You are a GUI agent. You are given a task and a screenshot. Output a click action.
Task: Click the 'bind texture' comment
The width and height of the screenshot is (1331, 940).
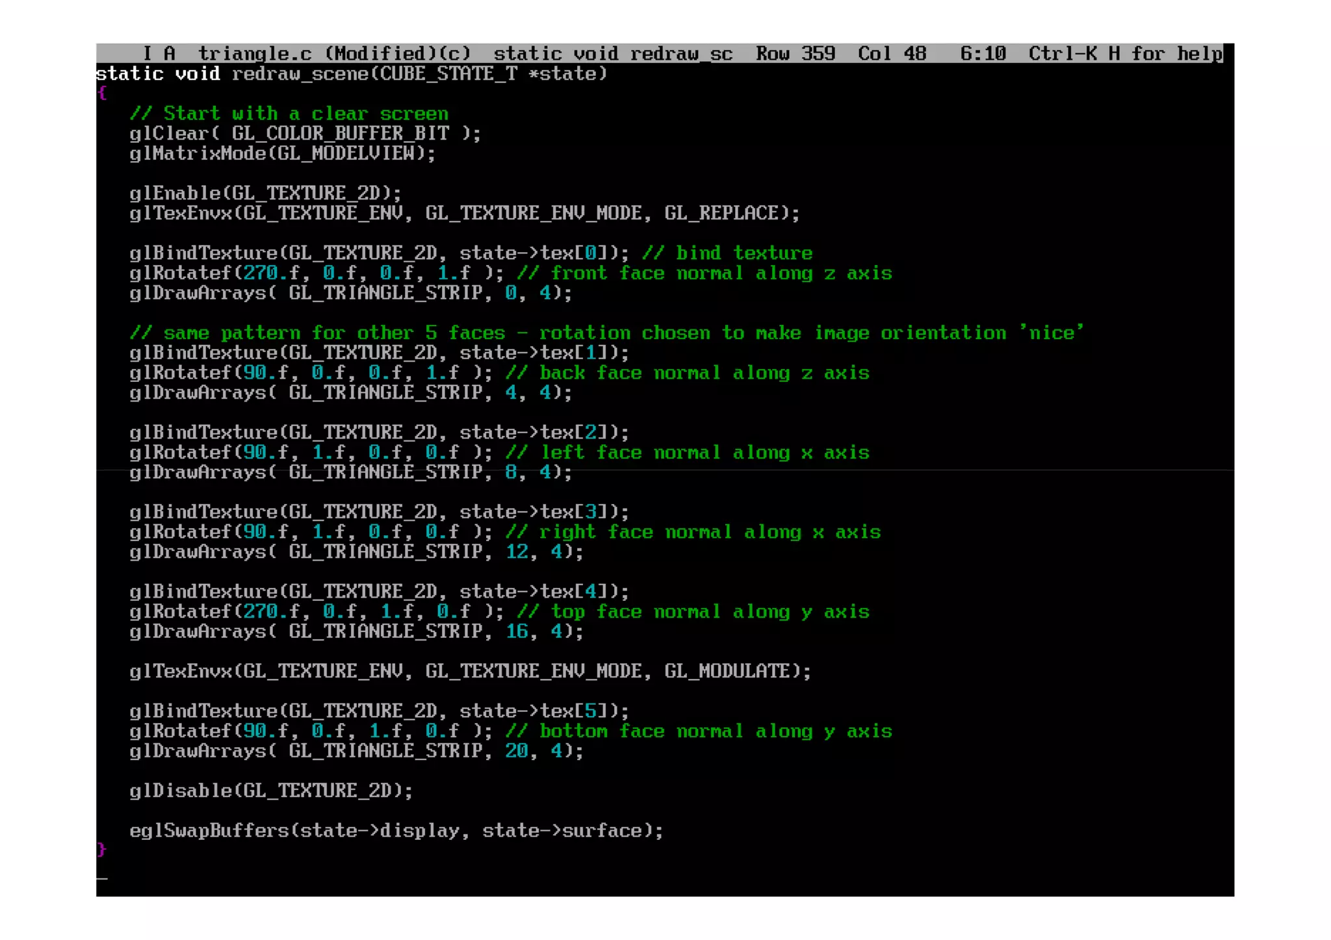[x=727, y=253]
